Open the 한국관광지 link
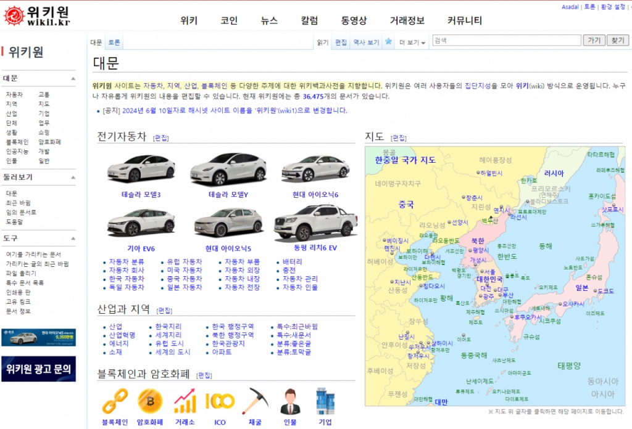 pyautogui.click(x=228, y=343)
